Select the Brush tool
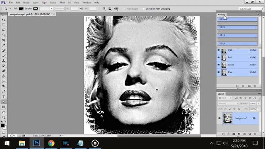The height and width of the screenshot is (149, 265). (4, 56)
